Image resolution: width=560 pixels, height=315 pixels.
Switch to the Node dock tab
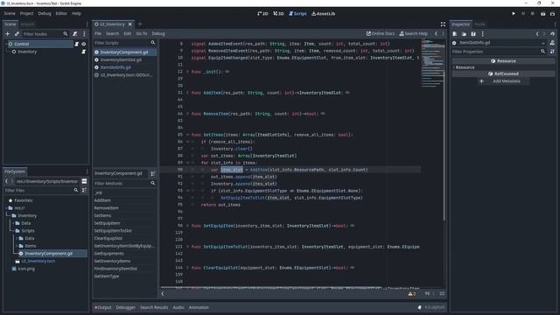(480, 24)
